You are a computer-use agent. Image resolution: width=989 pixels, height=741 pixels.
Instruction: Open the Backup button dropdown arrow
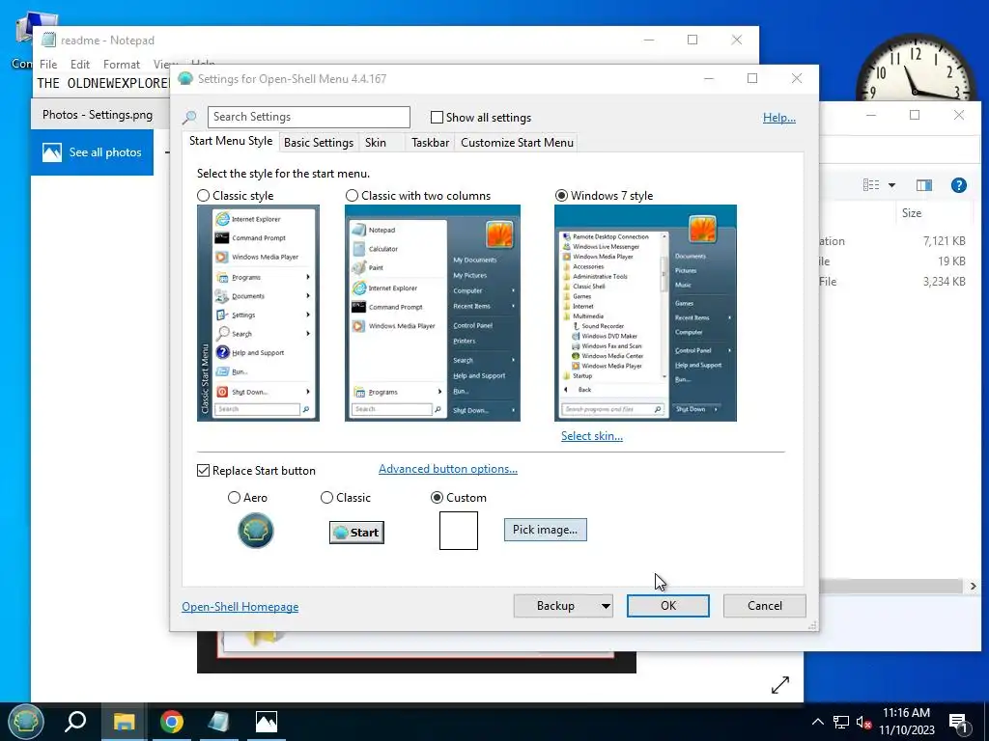(606, 606)
